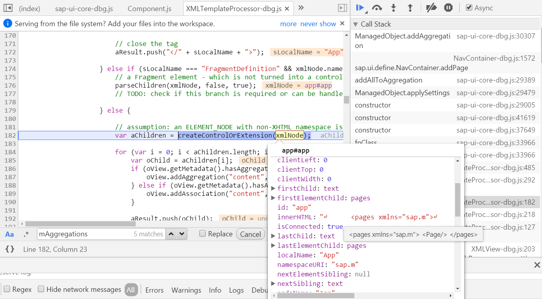Click the Step into next function call icon

(394, 8)
